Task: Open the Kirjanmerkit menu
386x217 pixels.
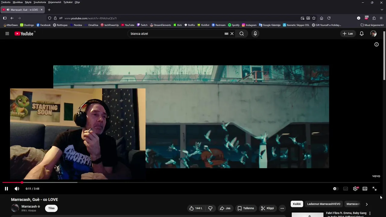Action: pyautogui.click(x=55, y=2)
